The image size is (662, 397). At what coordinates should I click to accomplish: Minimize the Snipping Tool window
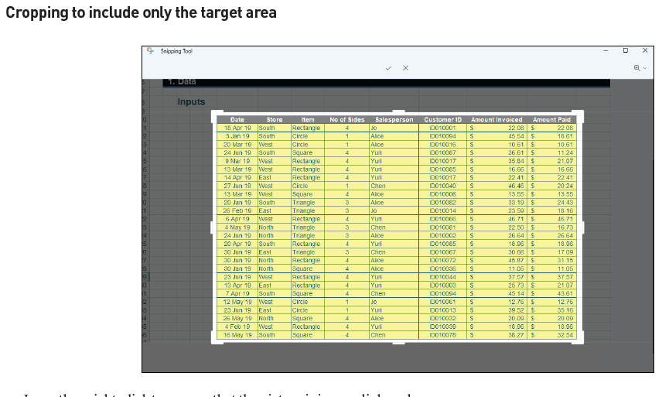pyautogui.click(x=606, y=50)
